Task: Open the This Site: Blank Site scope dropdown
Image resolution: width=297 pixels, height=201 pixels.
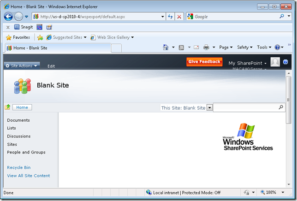Action: point(209,108)
